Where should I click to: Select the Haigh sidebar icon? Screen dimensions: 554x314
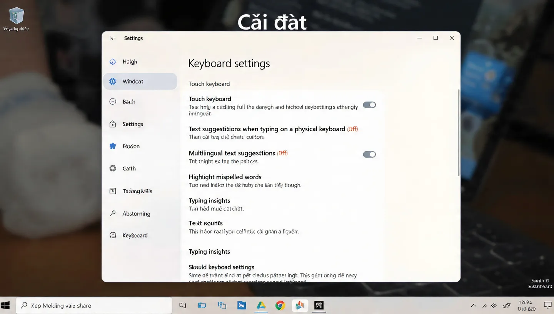click(x=113, y=62)
